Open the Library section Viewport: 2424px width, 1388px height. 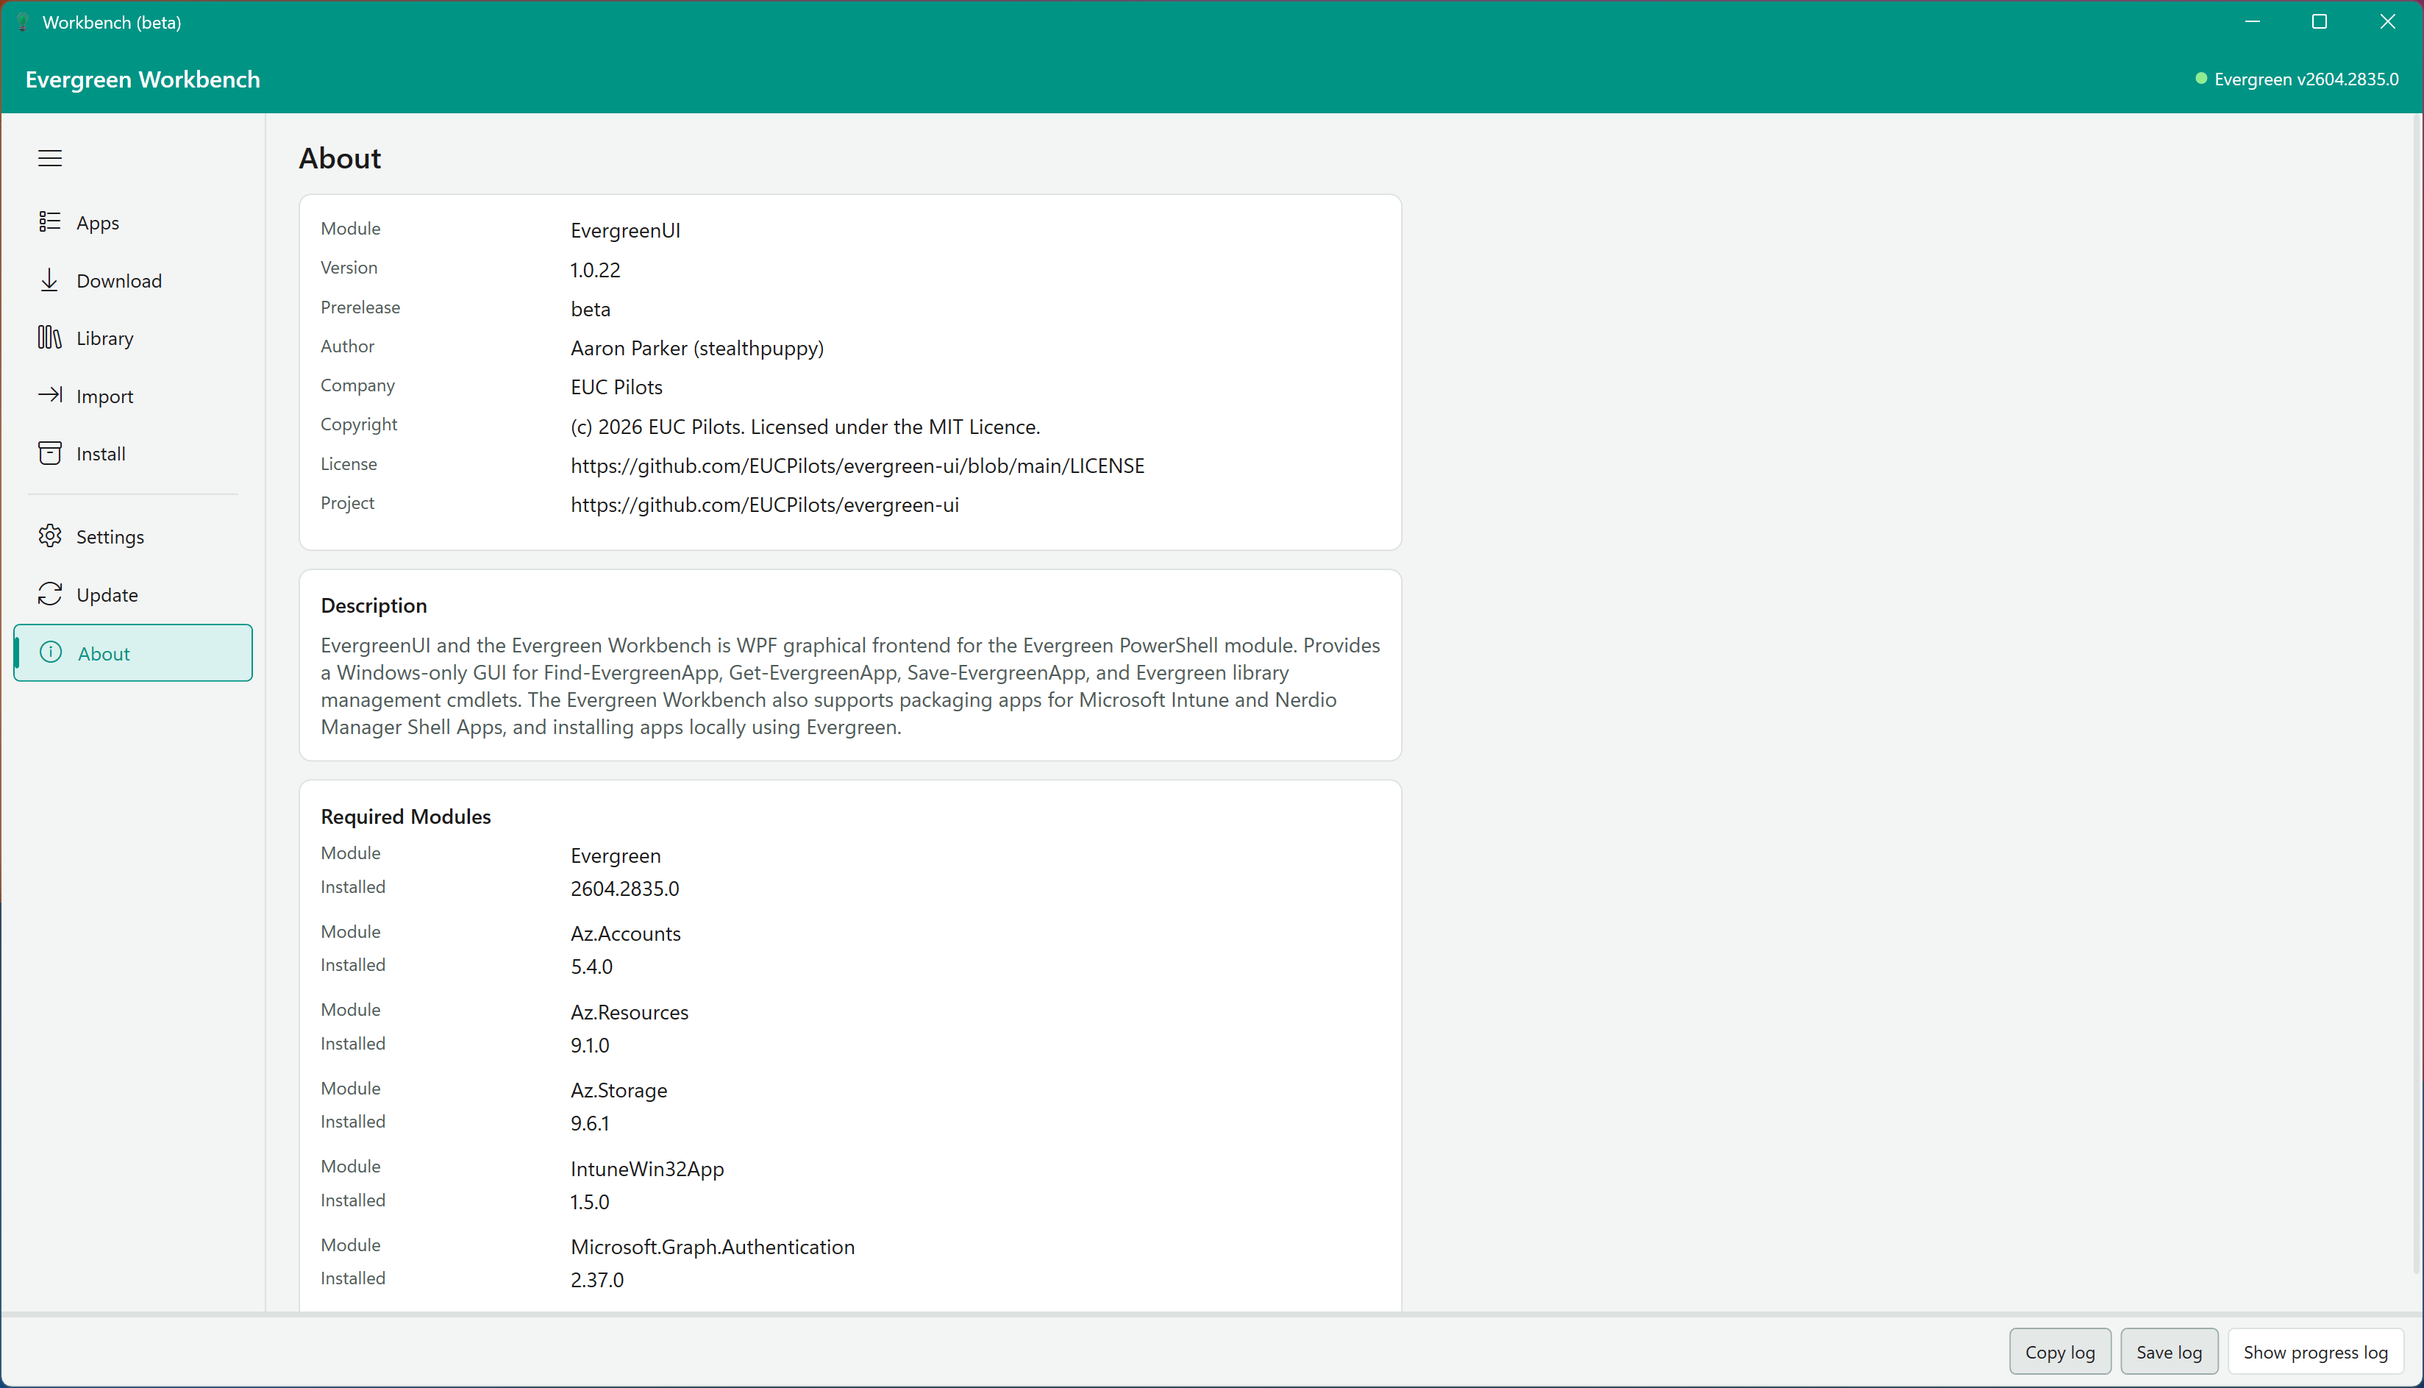pyautogui.click(x=133, y=338)
